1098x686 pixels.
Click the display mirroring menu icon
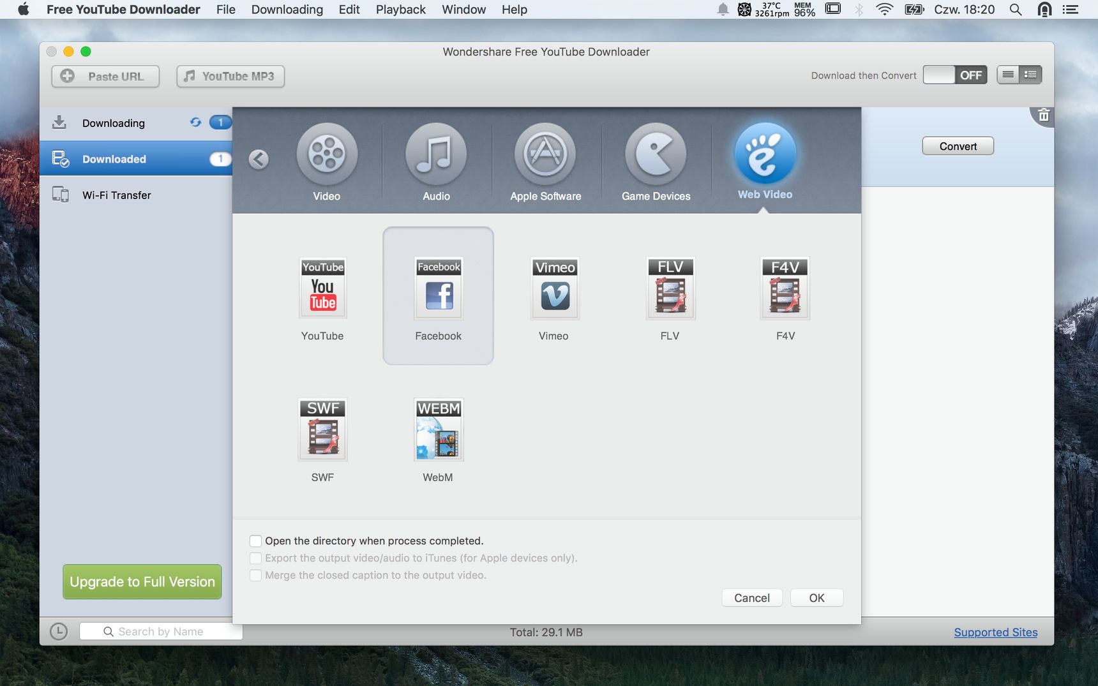coord(833,9)
